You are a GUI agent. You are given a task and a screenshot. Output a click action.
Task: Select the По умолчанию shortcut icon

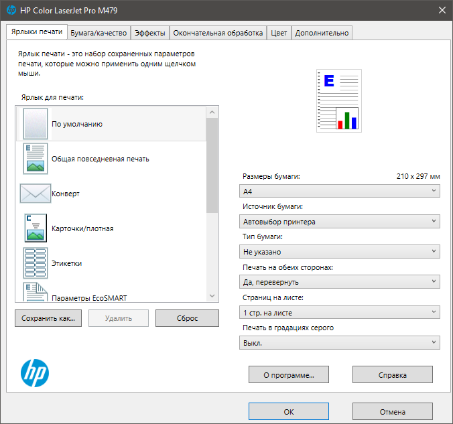[x=36, y=124]
